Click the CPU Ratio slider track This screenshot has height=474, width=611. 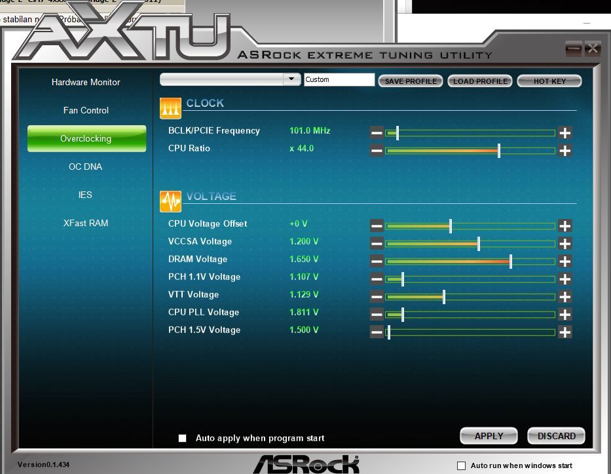point(470,151)
